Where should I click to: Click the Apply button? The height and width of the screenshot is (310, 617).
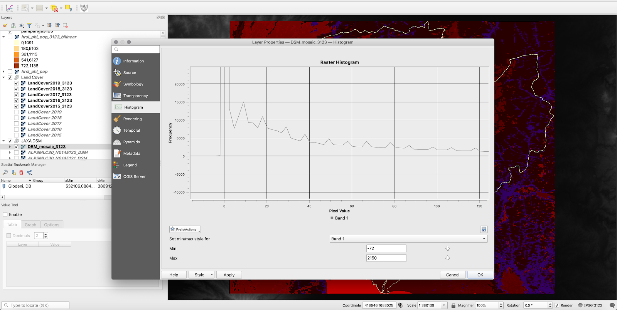(x=229, y=275)
